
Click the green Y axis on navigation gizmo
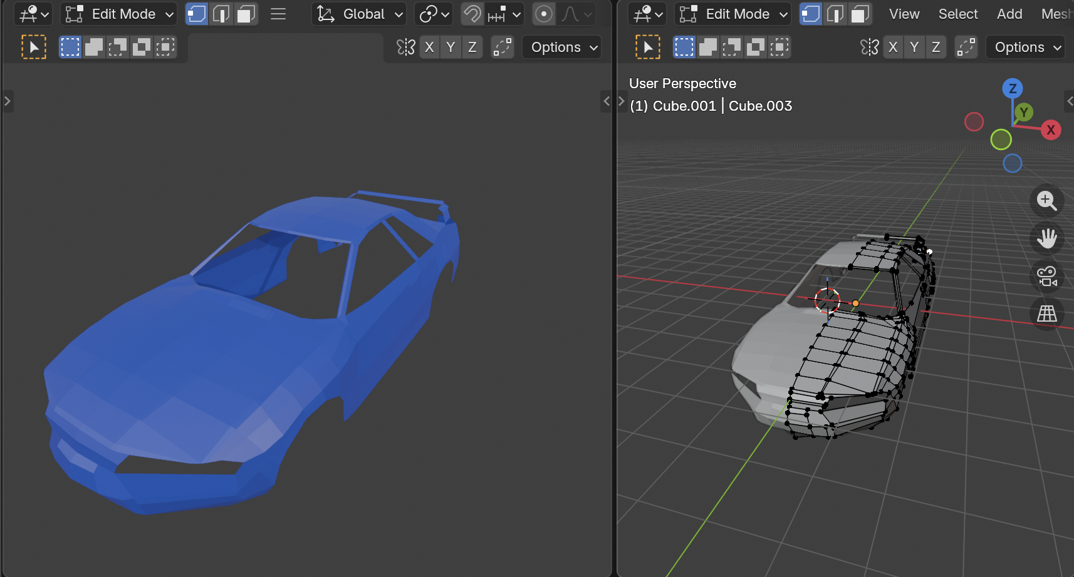pos(1024,113)
